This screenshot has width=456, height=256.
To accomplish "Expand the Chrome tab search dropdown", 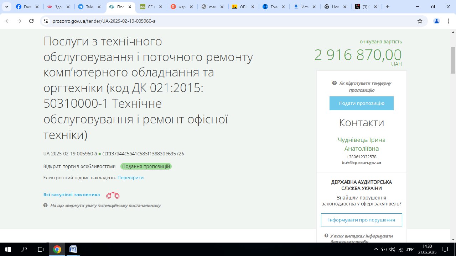I will (x=6, y=7).
